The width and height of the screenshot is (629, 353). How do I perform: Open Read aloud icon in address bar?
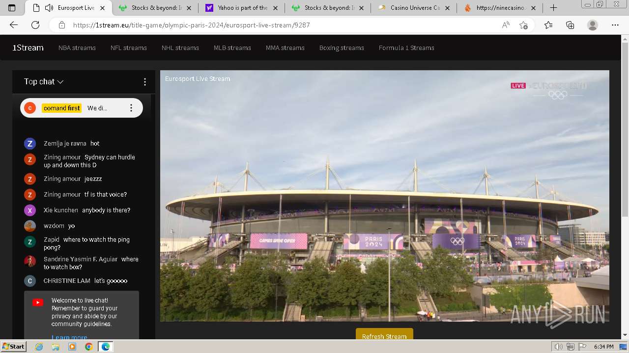(x=506, y=25)
